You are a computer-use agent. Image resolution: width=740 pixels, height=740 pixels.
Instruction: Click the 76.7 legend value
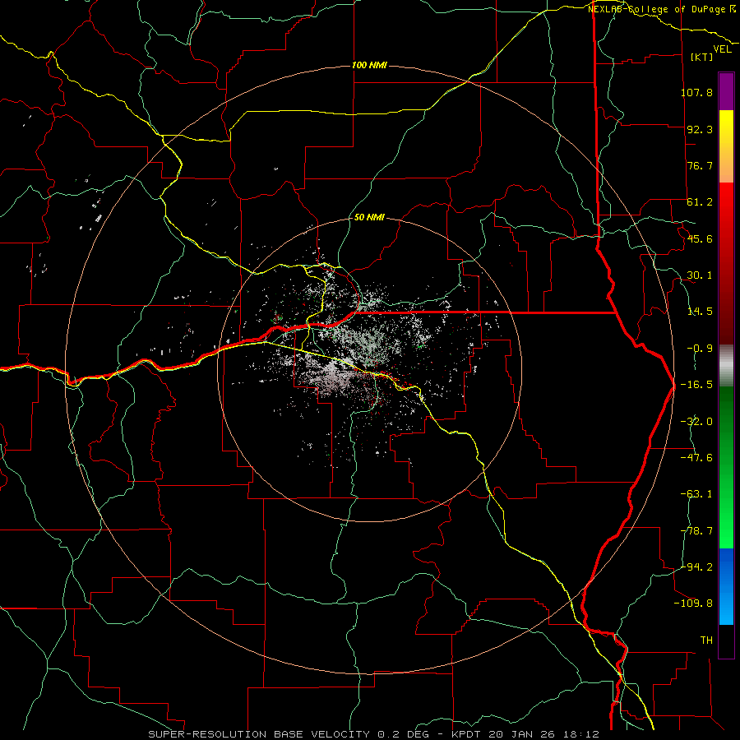click(700, 165)
